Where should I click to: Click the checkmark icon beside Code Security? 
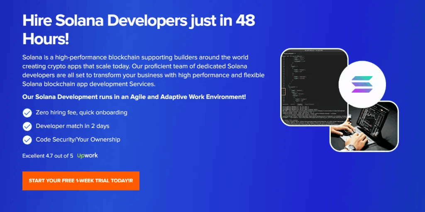pos(27,140)
